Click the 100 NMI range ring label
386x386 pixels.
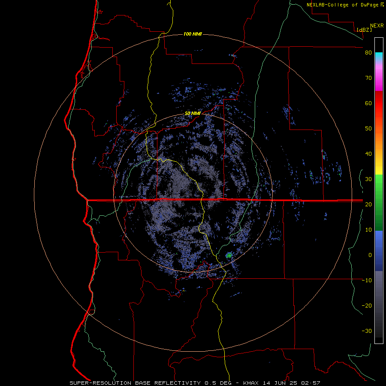click(193, 34)
